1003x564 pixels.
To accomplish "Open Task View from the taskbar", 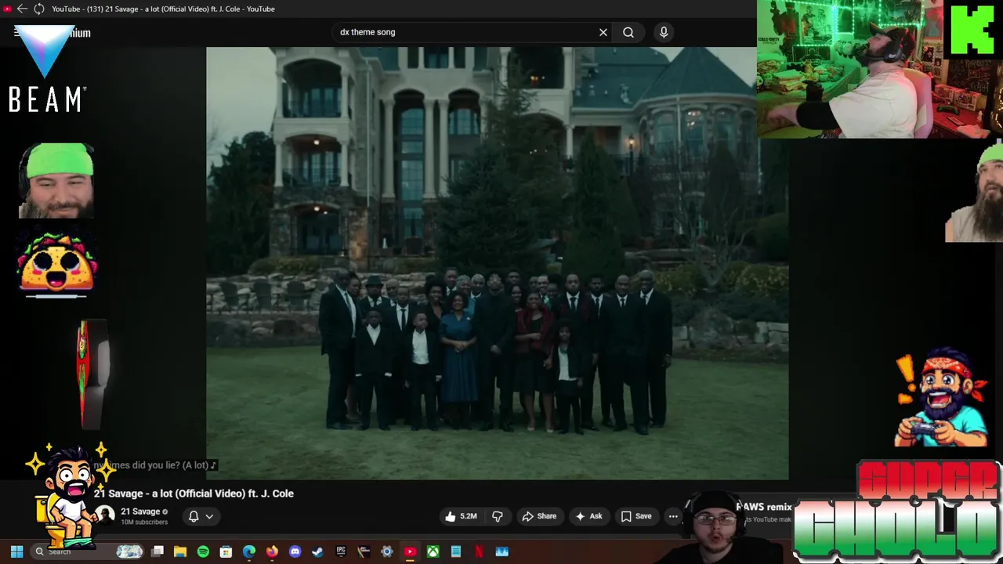I will [158, 551].
